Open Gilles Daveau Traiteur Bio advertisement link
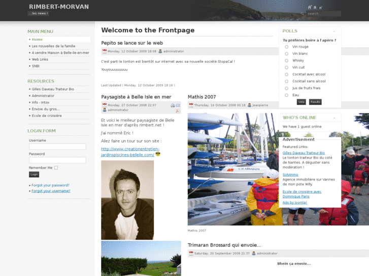This screenshot has width=369, height=276. tap(304, 152)
